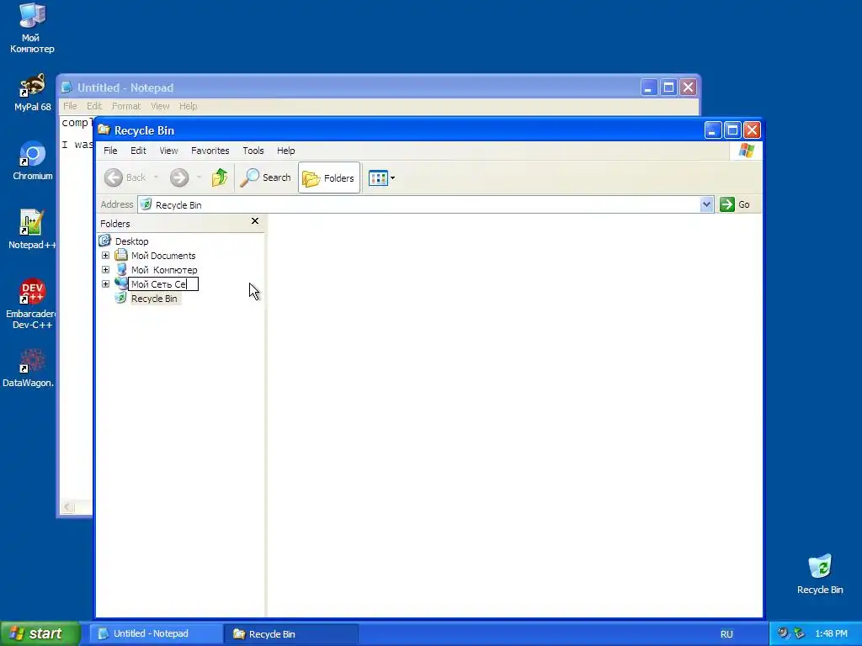Image resolution: width=862 pixels, height=646 pixels.
Task: Open Edit menu in Recycle Bin window
Action: (x=138, y=151)
